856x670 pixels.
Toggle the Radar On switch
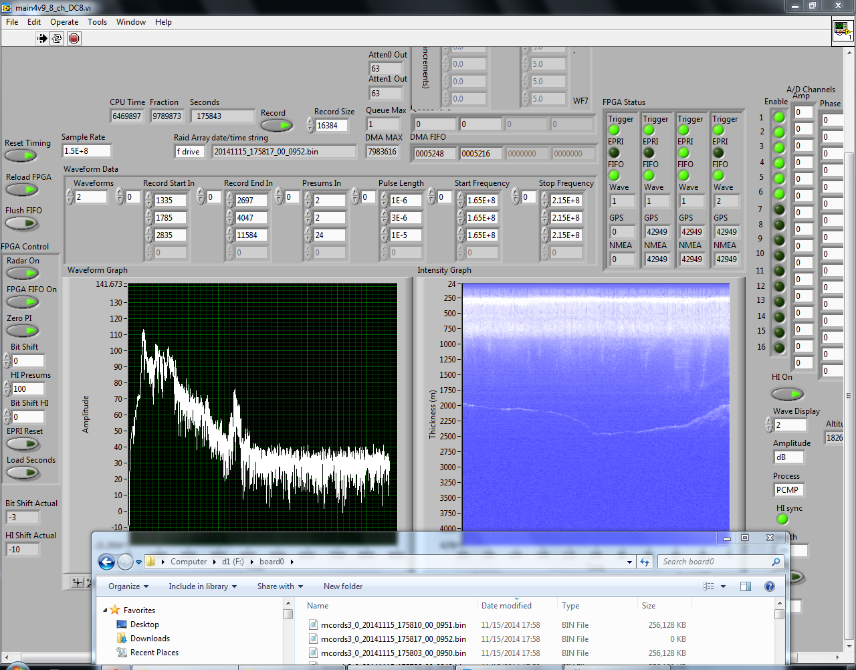(23, 273)
